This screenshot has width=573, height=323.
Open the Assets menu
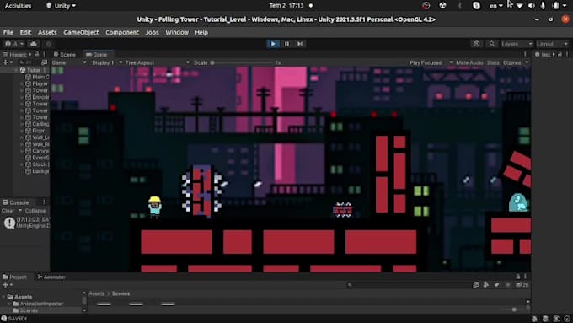click(47, 32)
